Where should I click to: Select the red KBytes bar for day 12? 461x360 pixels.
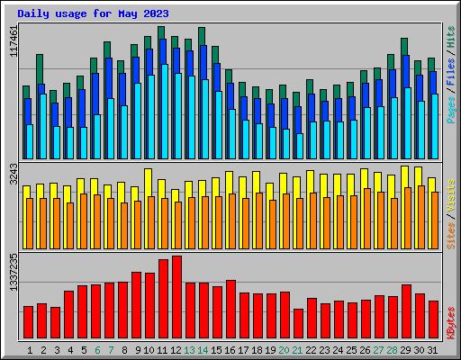pos(176,297)
